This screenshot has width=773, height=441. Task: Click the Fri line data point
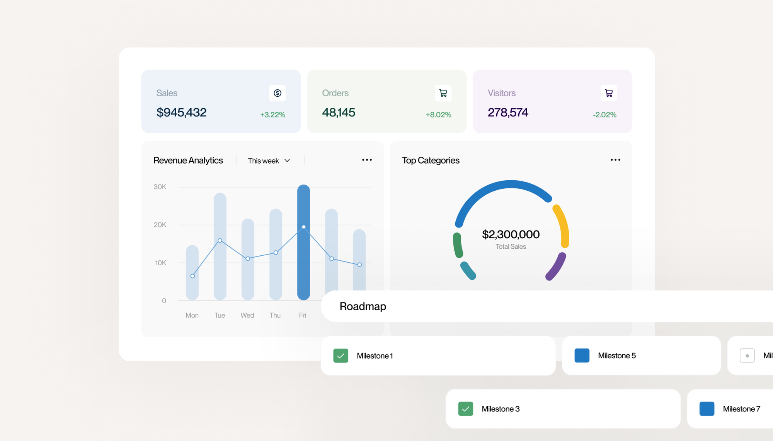coord(304,227)
